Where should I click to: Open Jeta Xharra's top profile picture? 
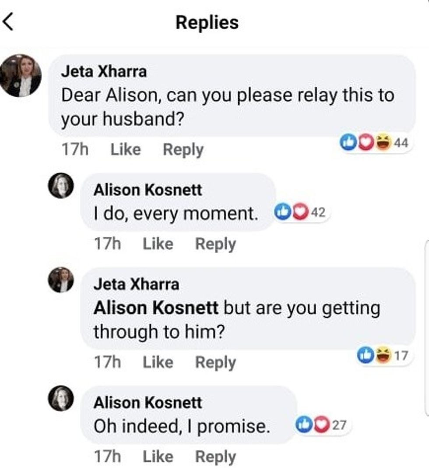21,75
